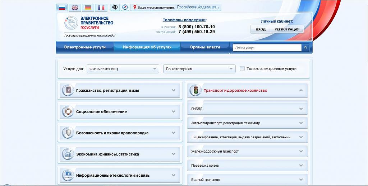Expand Перевозка грузов chevron
368x186 pixels.
[x=301, y=166]
